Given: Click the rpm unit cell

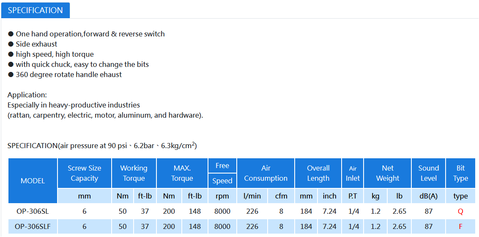Looking at the screenshot, I should [222, 196].
